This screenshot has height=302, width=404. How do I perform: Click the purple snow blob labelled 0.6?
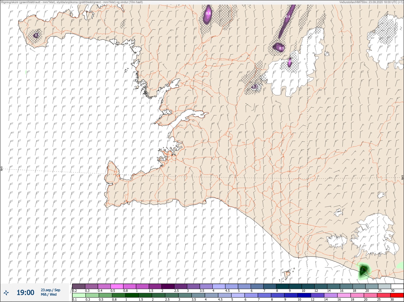[x=208, y=14]
